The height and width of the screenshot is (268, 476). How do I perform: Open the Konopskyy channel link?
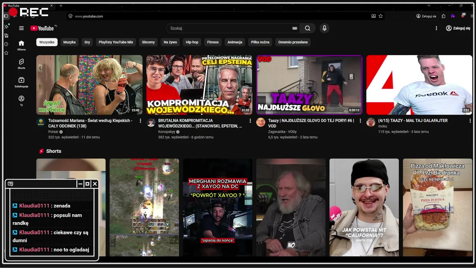pos(167,132)
